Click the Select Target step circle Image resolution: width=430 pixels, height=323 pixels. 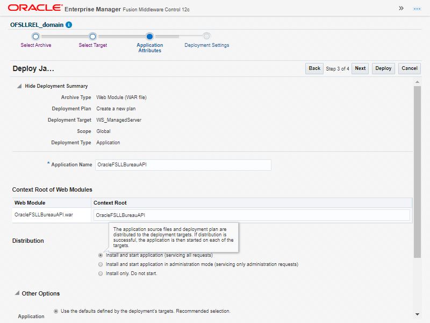click(92, 36)
